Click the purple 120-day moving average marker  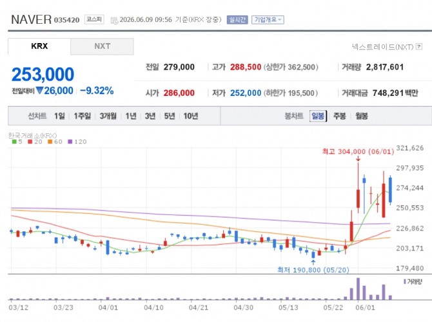70,142
